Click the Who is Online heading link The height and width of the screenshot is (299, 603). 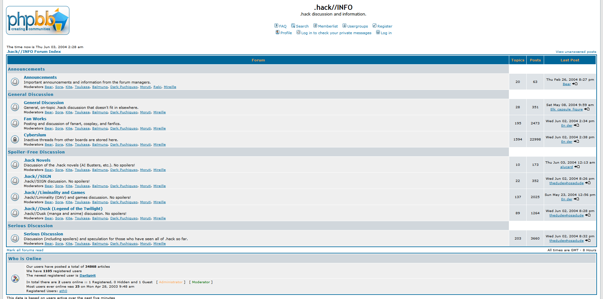(x=25, y=259)
